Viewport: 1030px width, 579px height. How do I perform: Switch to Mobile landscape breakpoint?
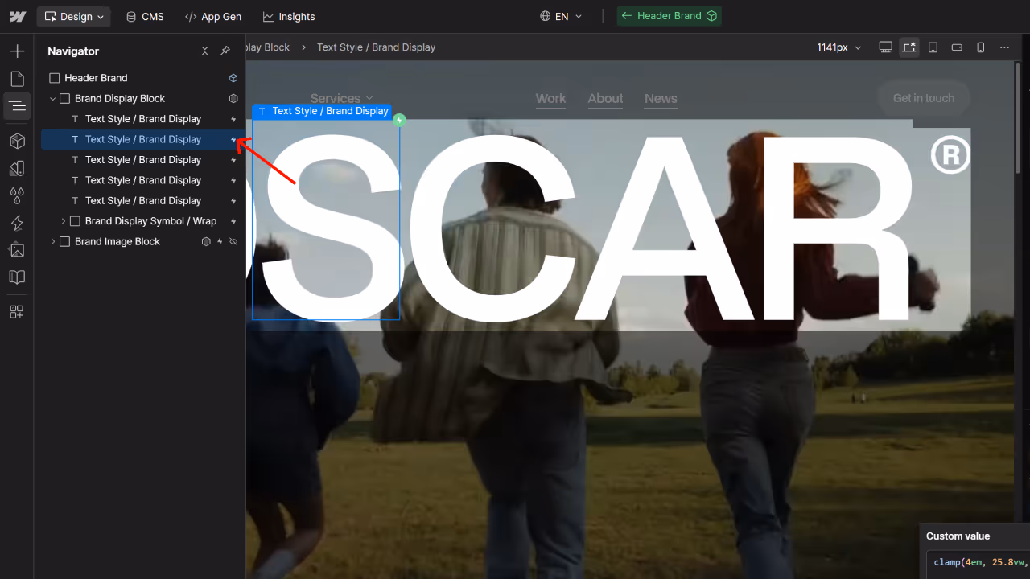[x=957, y=47]
